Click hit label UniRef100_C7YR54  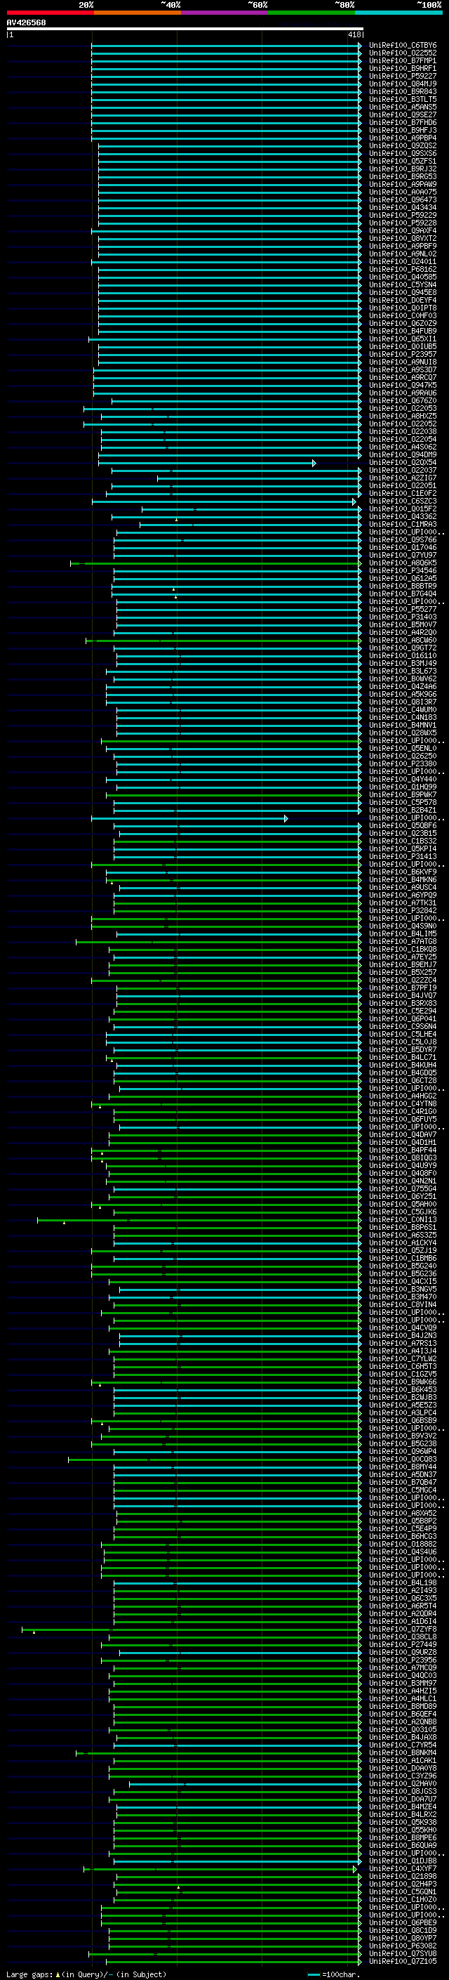[x=402, y=1745]
